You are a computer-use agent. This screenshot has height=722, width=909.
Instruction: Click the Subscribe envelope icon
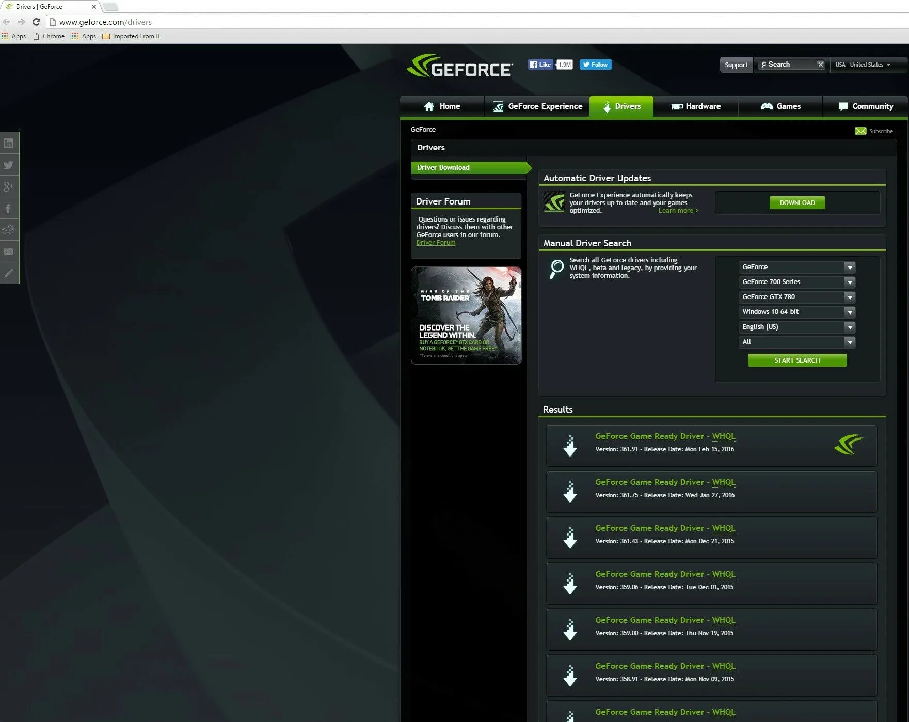point(860,131)
